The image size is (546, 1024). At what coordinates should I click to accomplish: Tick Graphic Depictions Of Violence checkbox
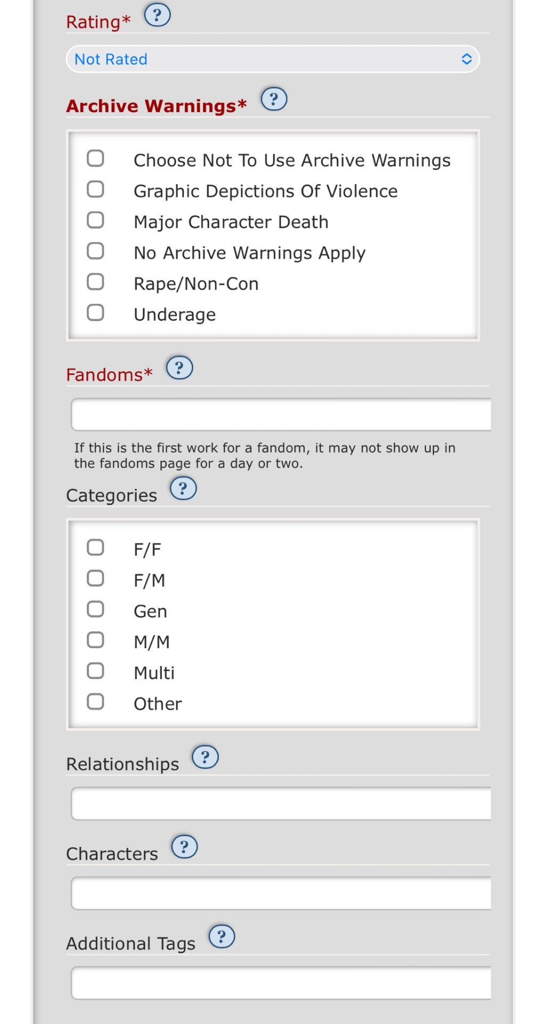click(95, 189)
